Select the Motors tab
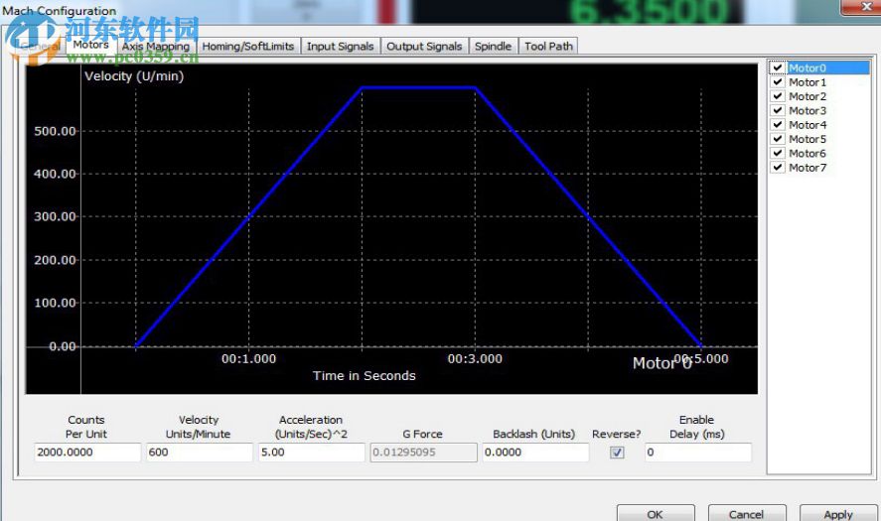 [x=91, y=45]
